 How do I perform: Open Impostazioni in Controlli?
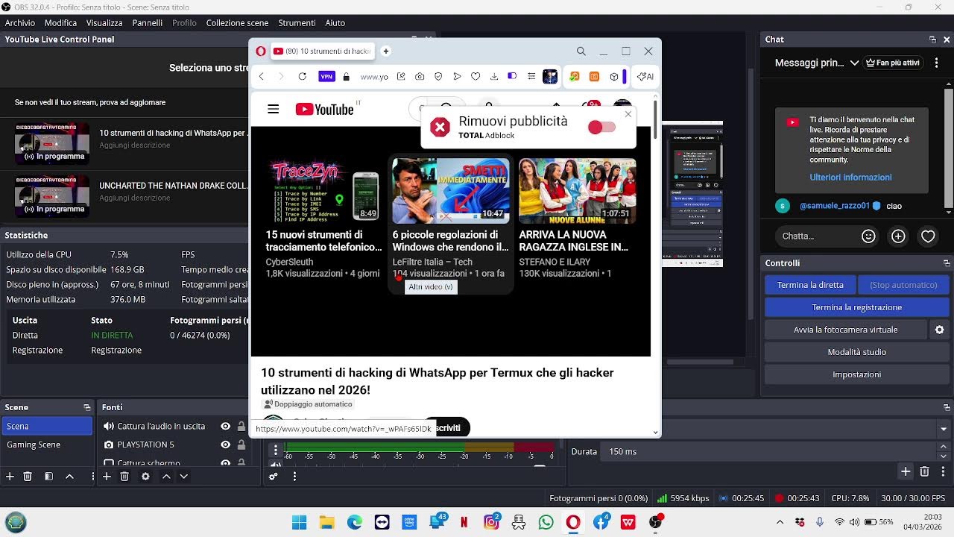tap(857, 374)
